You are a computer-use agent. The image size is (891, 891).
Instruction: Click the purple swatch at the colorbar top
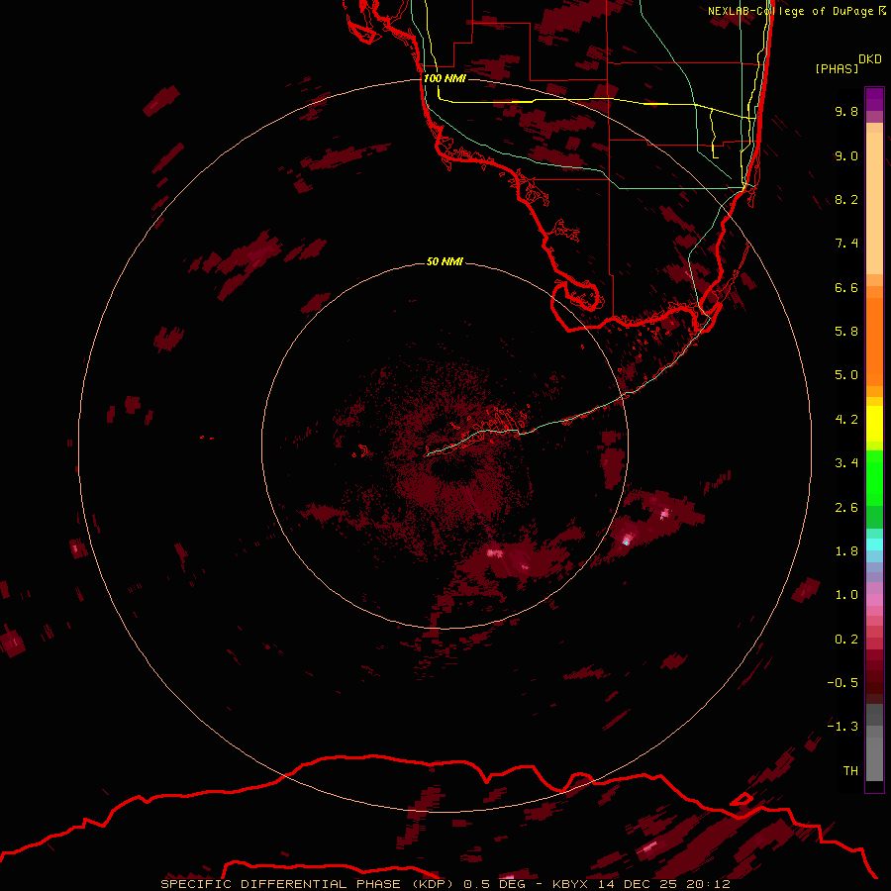click(874, 99)
